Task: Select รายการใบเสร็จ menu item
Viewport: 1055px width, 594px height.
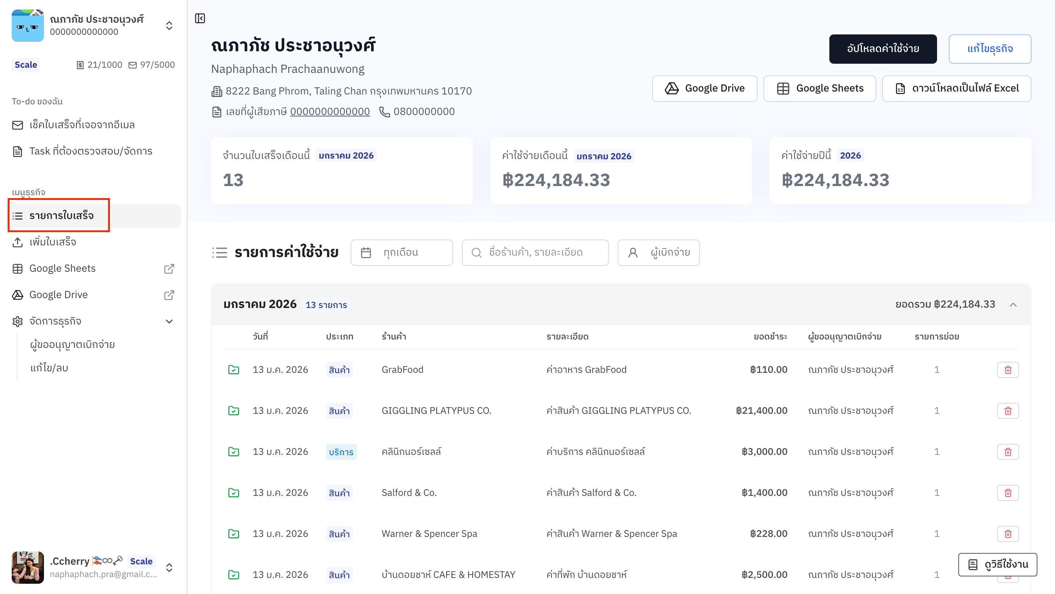Action: 94,216
